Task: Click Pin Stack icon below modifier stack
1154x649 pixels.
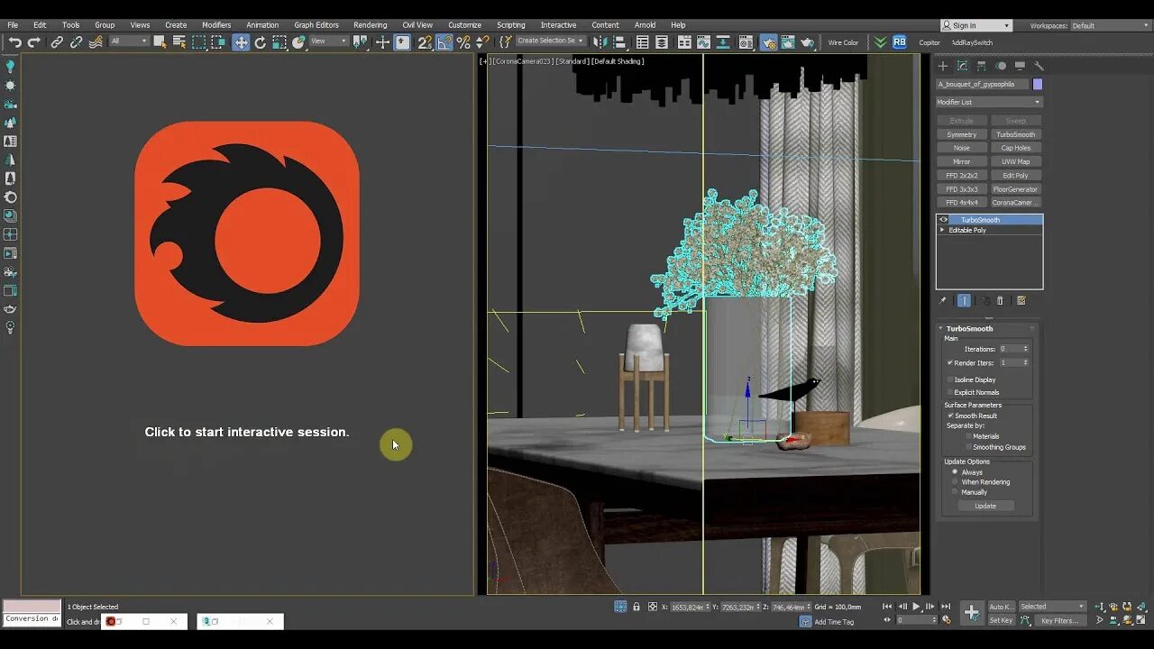Action: [943, 301]
